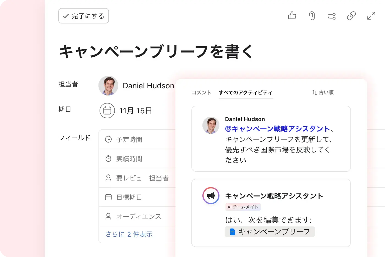Mark the task complete with 完了にする

click(x=83, y=16)
